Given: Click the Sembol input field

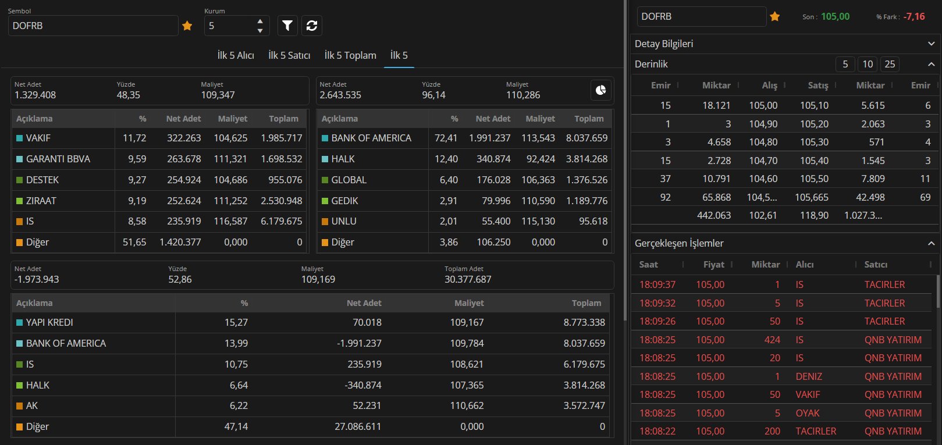Looking at the screenshot, I should (93, 26).
